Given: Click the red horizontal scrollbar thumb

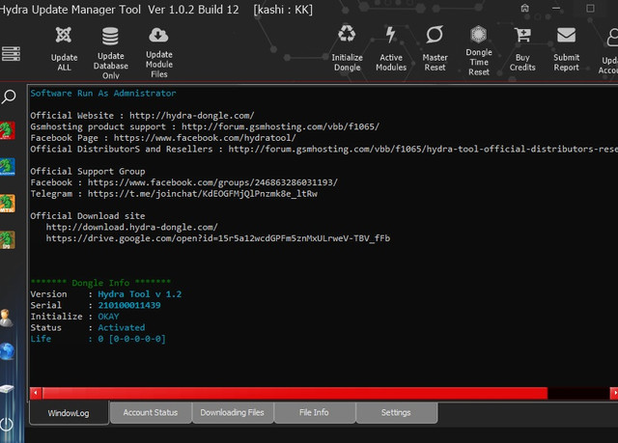Looking at the screenshot, I should pos(295,393).
